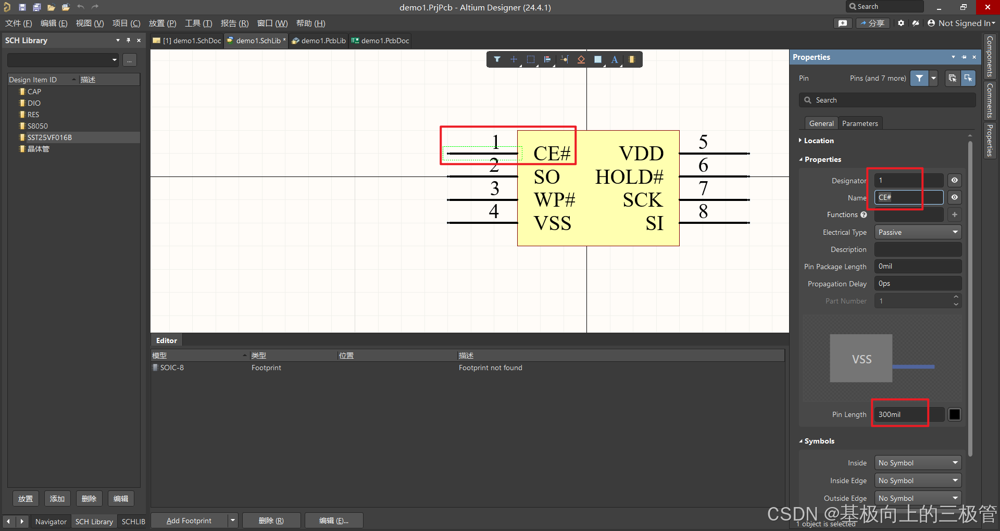Viewport: 1000px width, 531px height.
Task: Click the Open Project folder icon
Action: [66, 7]
